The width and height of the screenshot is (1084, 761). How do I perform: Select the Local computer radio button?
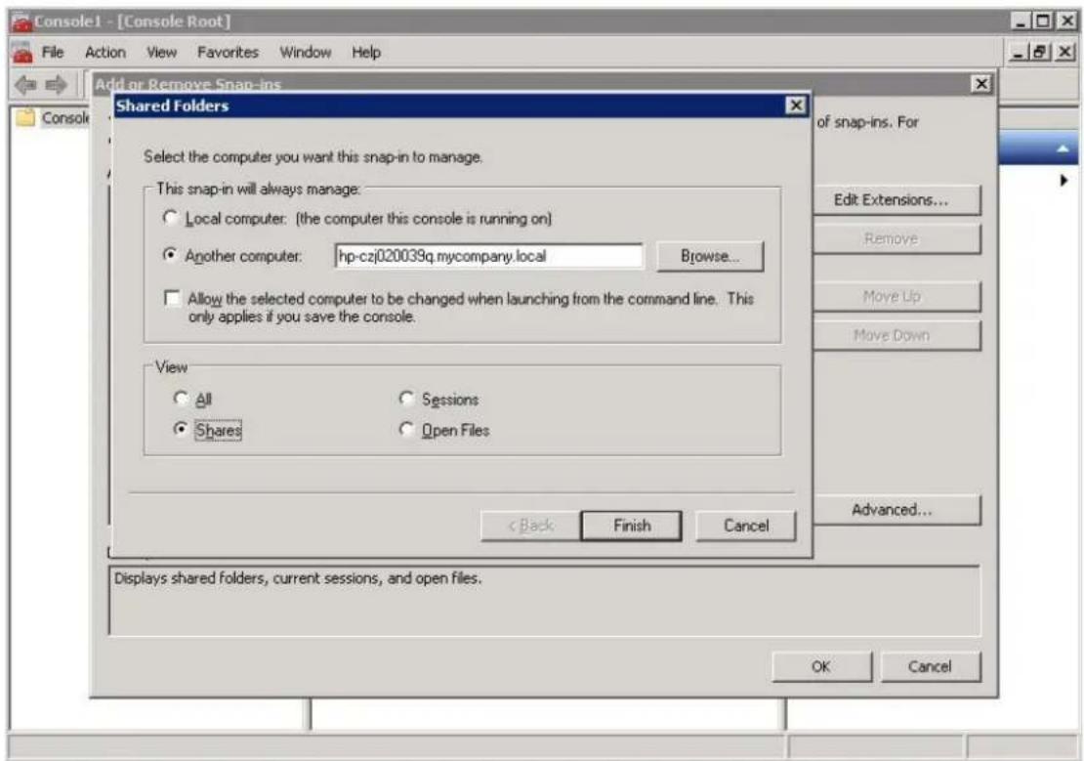[170, 218]
